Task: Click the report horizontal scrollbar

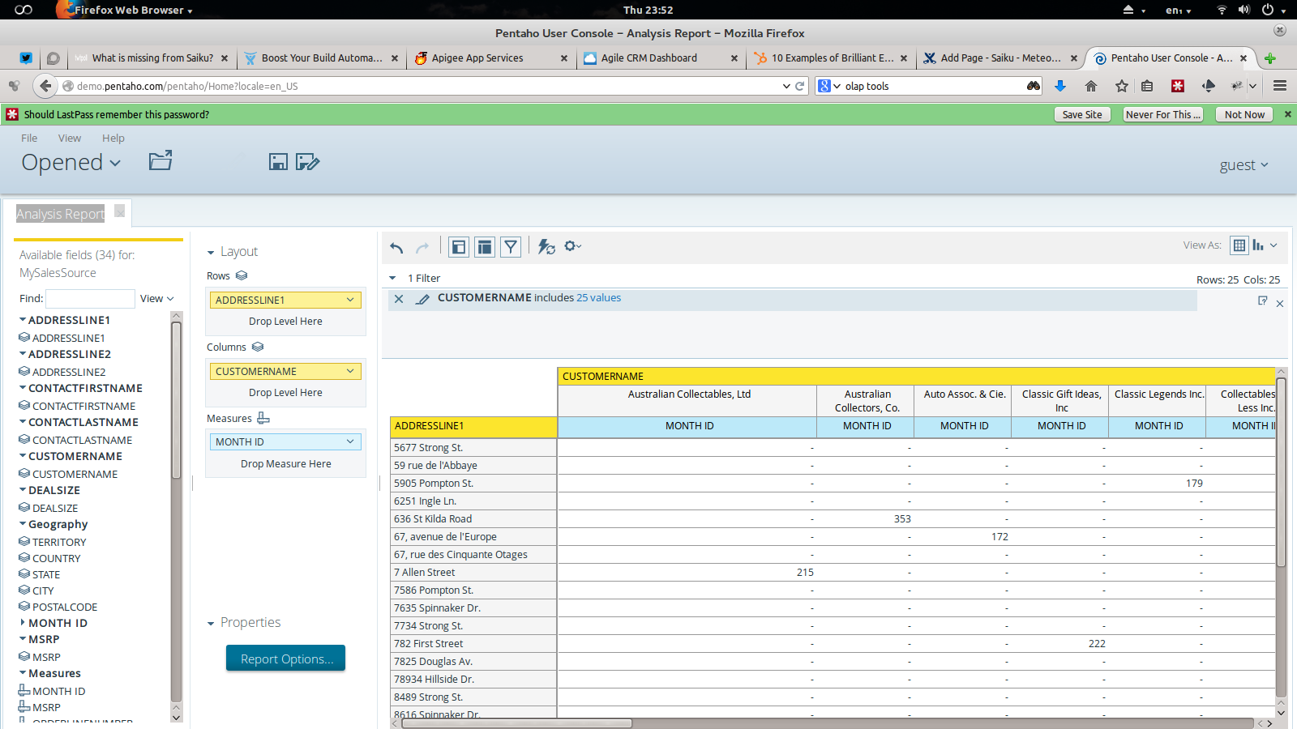Action: pyautogui.click(x=517, y=723)
